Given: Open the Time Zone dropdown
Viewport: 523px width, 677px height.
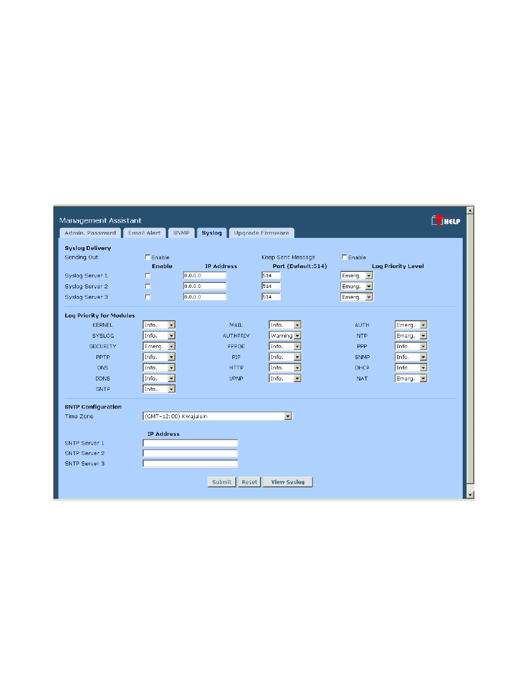Looking at the screenshot, I should coord(288,417).
